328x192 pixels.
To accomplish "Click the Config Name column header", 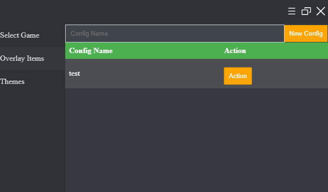I will point(91,51).
